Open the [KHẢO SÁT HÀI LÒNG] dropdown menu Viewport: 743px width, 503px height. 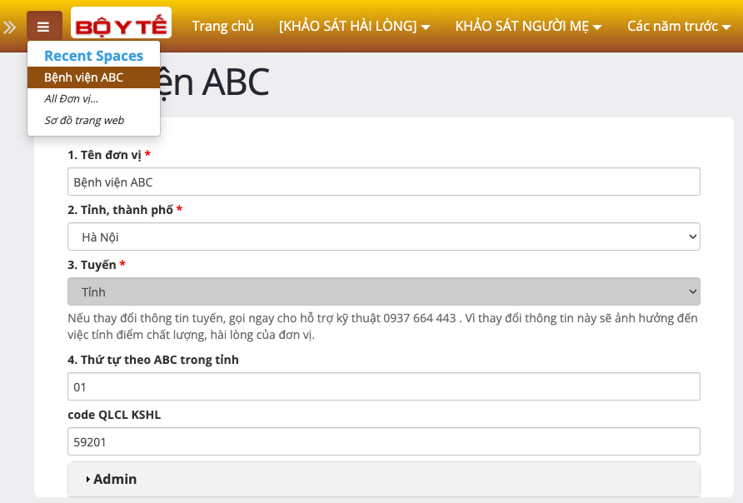[x=354, y=26]
